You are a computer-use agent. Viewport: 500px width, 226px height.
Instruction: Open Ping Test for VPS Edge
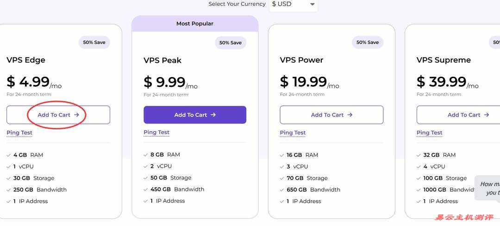point(19,133)
